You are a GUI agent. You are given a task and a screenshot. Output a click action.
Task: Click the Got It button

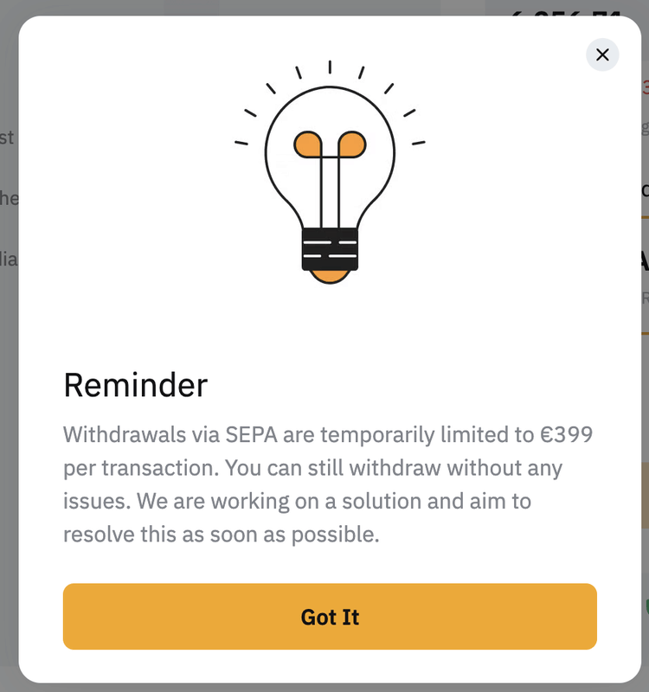tap(330, 617)
